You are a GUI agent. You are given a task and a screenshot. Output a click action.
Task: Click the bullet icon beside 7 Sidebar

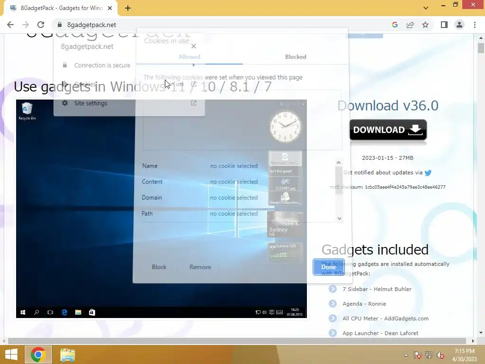click(333, 289)
